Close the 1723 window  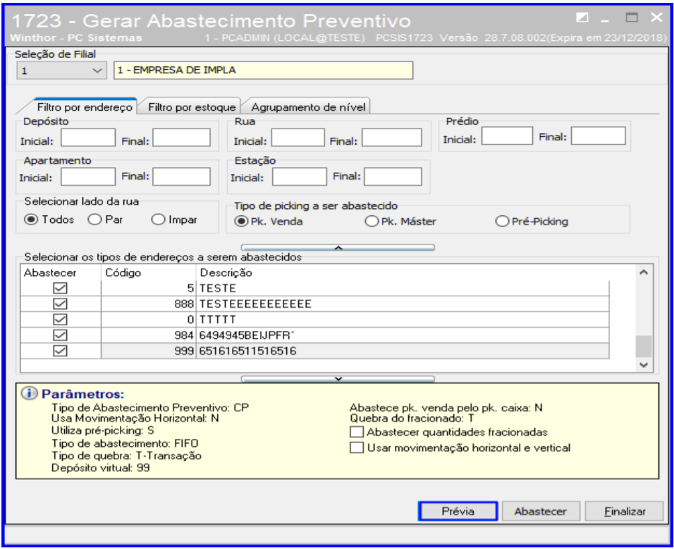pos(656,18)
